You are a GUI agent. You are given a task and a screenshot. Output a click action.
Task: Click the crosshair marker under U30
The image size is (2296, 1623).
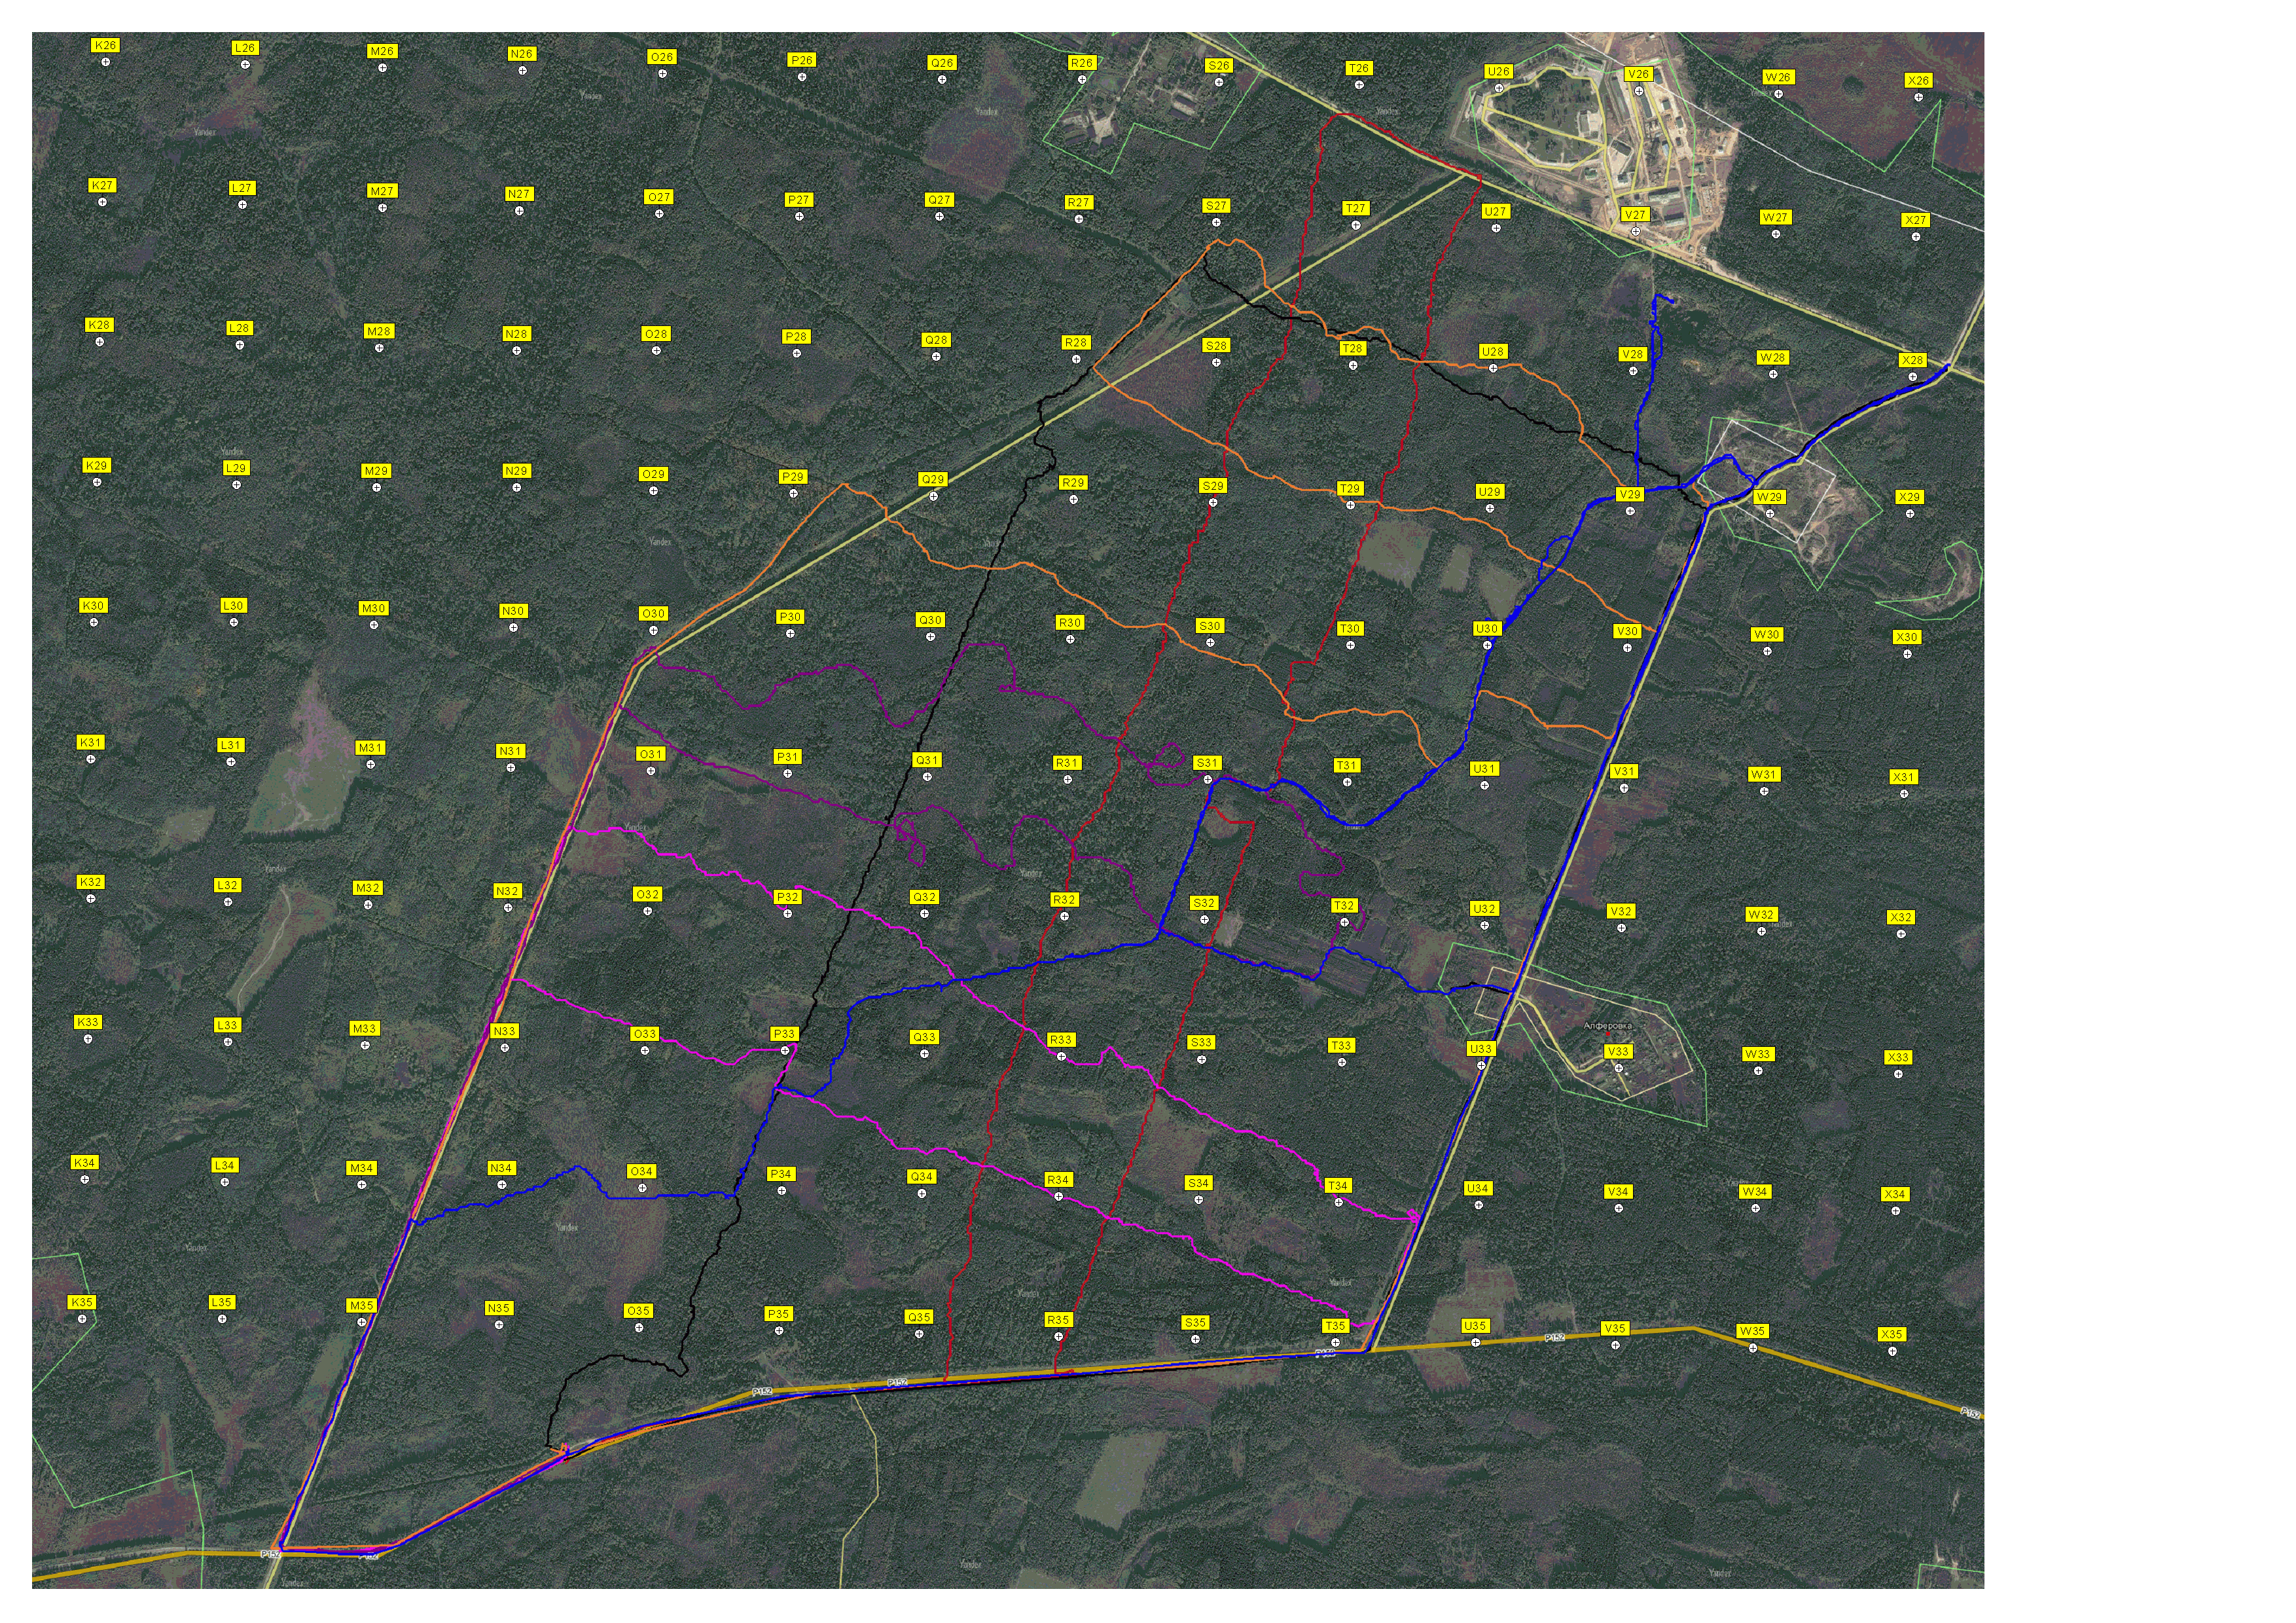click(1487, 646)
